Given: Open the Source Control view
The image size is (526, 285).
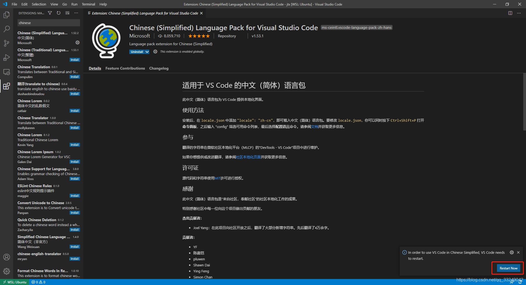Looking at the screenshot, I should 7,43.
